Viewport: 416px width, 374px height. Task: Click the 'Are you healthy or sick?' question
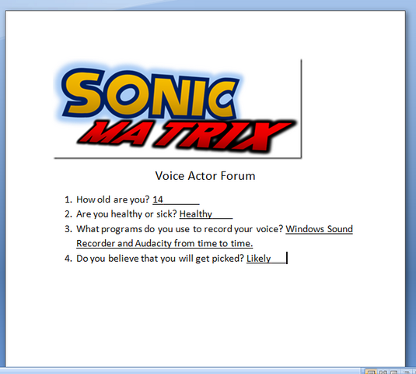tap(127, 214)
